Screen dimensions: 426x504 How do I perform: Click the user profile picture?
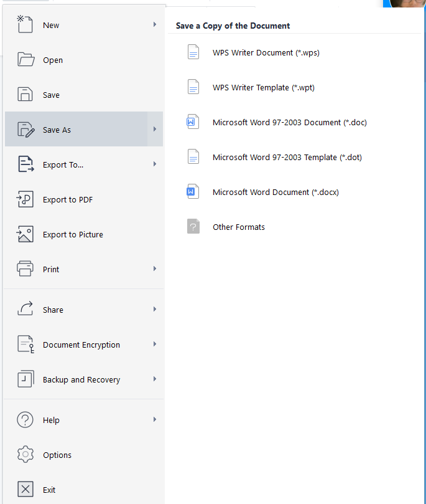403,2
